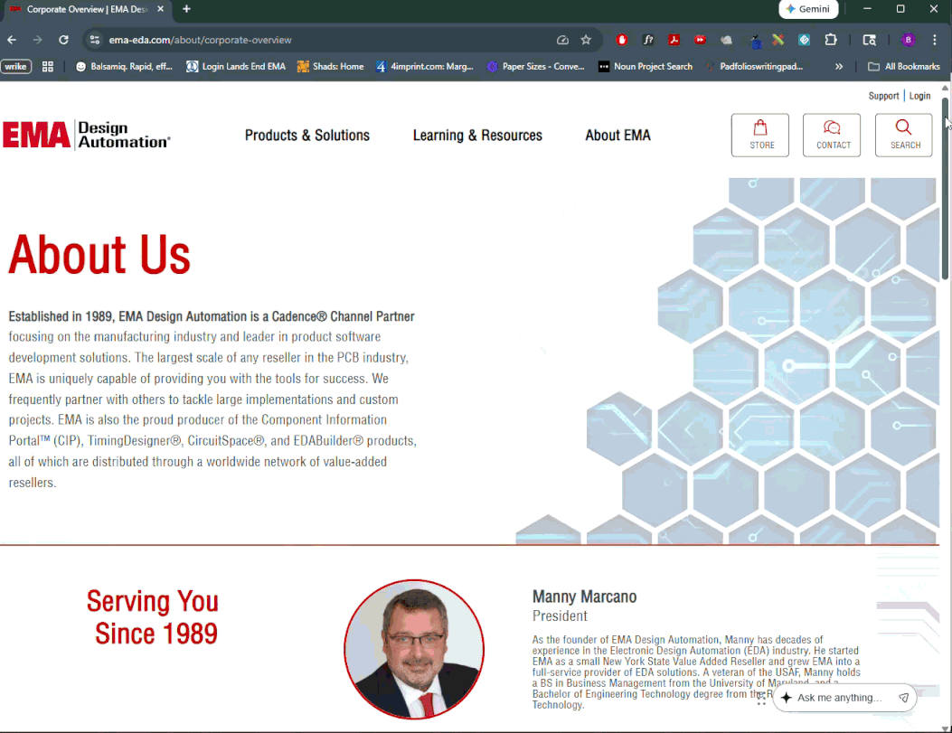The width and height of the screenshot is (952, 733).
Task: Click the scrollbar down arrow
Action: [x=946, y=728]
